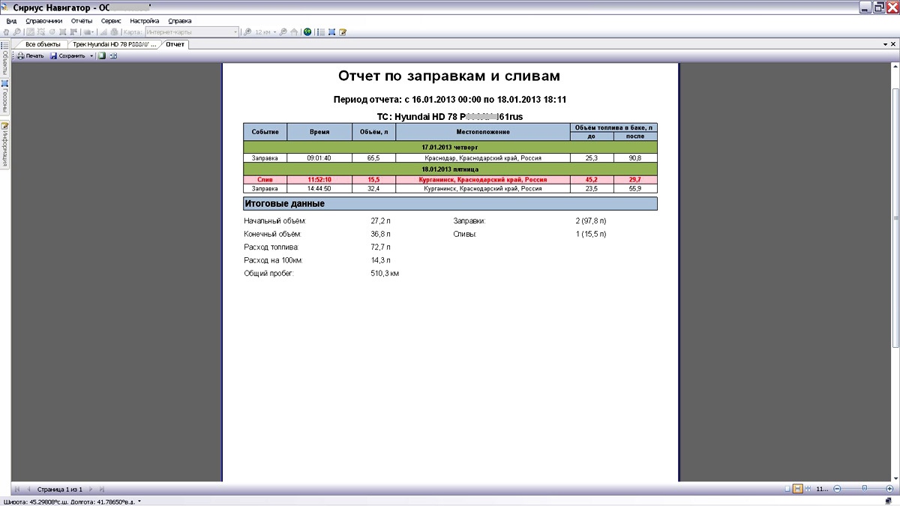Viewport: 900px width, 506px height.
Task: Click the zoom slider handle
Action: point(865,489)
